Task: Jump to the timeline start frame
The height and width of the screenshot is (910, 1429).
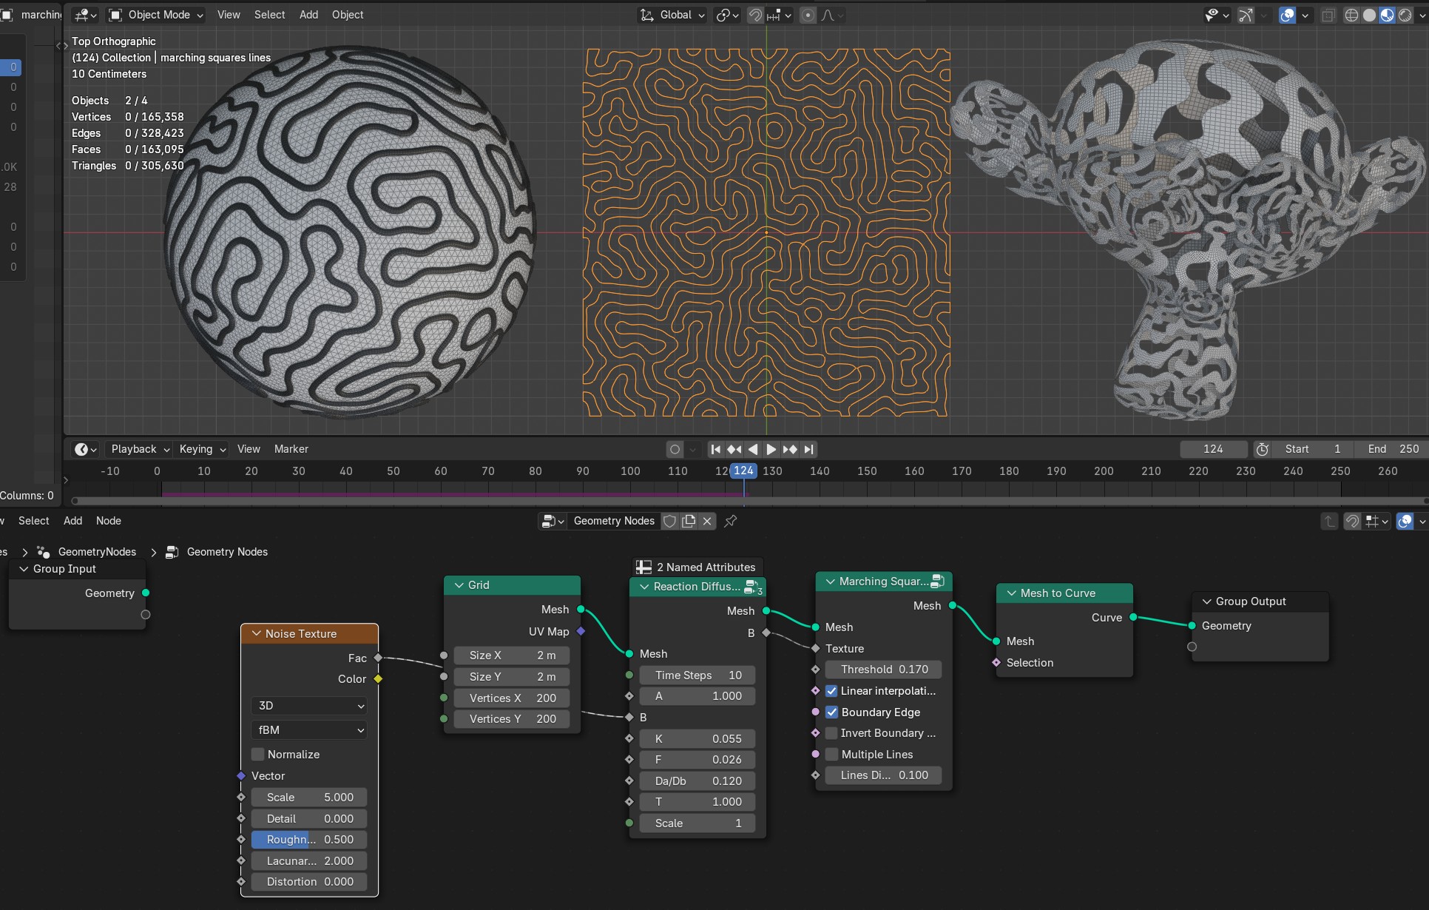Action: click(x=715, y=449)
